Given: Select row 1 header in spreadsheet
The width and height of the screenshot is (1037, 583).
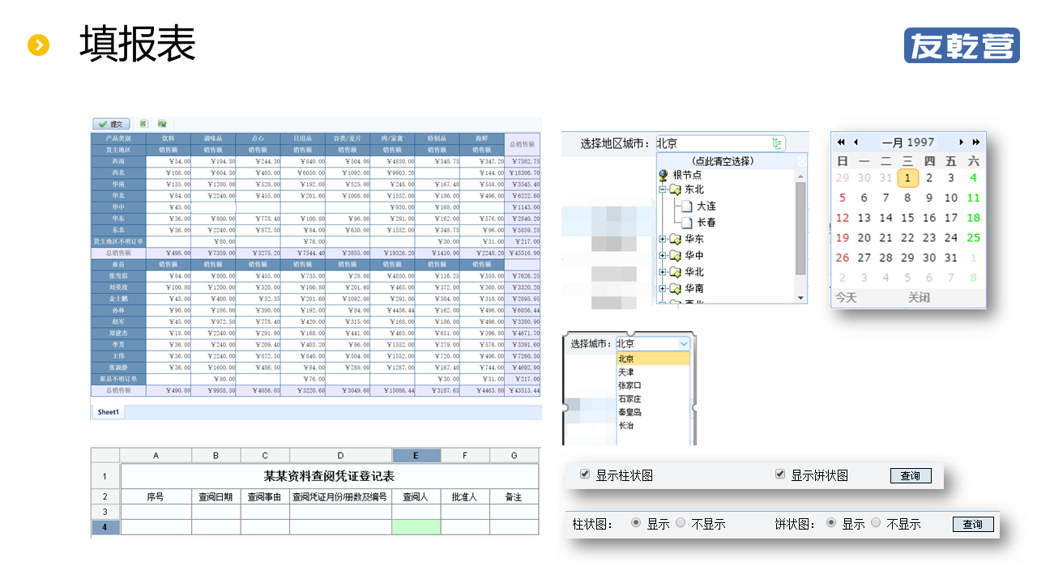Looking at the screenshot, I should [x=105, y=476].
